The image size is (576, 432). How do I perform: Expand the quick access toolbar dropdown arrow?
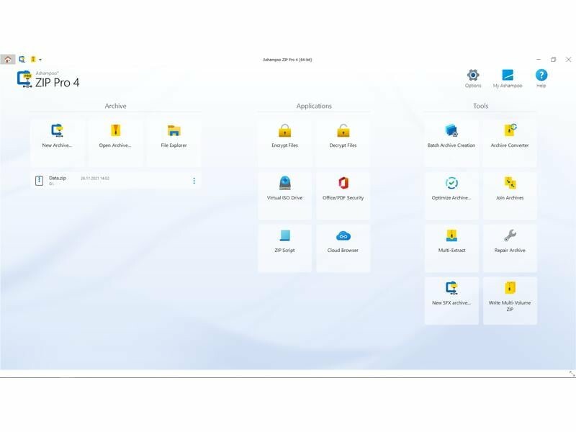[x=40, y=60]
